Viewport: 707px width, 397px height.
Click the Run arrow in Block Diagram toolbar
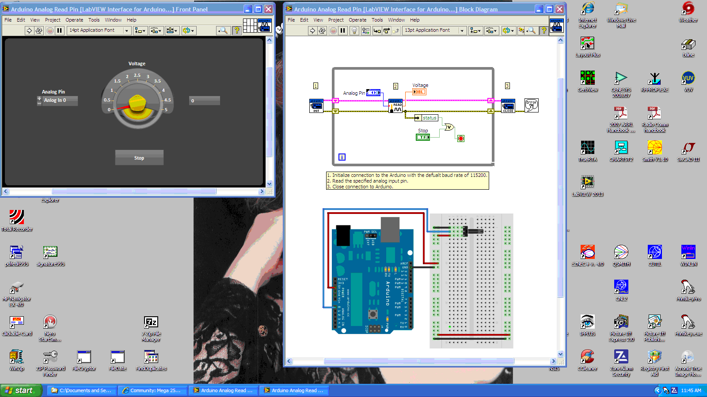(x=312, y=30)
